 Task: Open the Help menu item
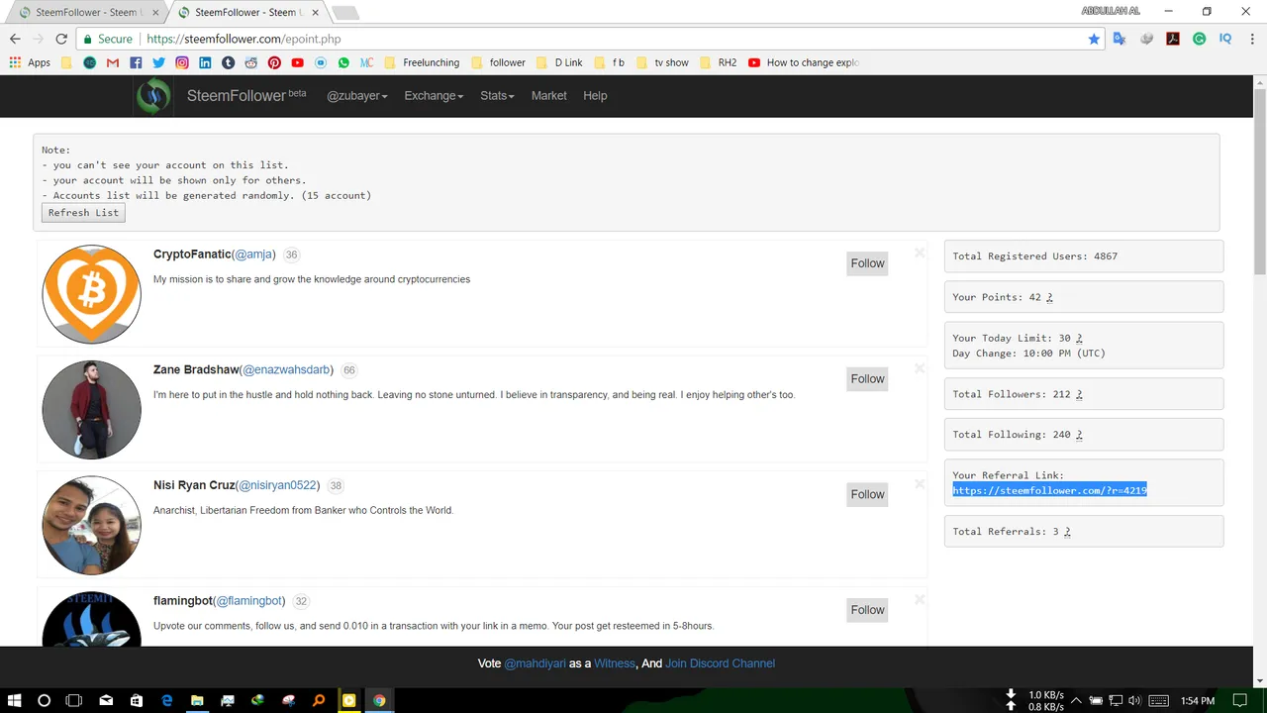(x=595, y=96)
